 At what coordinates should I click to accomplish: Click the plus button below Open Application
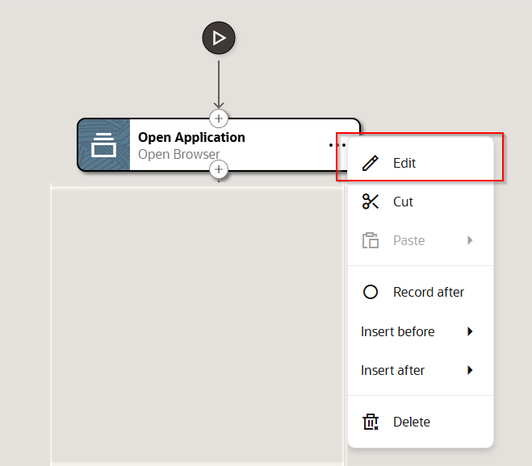coord(219,169)
